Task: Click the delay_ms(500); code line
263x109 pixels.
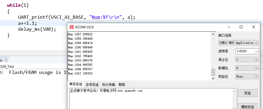Action: click(x=37, y=29)
